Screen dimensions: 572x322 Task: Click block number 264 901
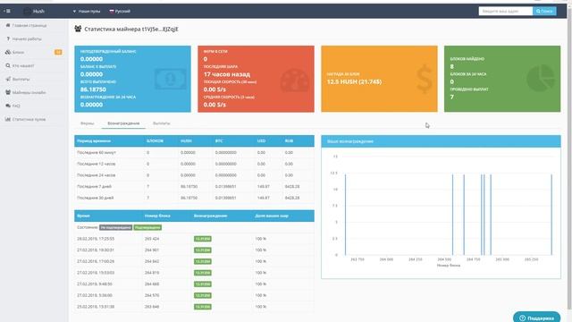[x=152, y=250]
